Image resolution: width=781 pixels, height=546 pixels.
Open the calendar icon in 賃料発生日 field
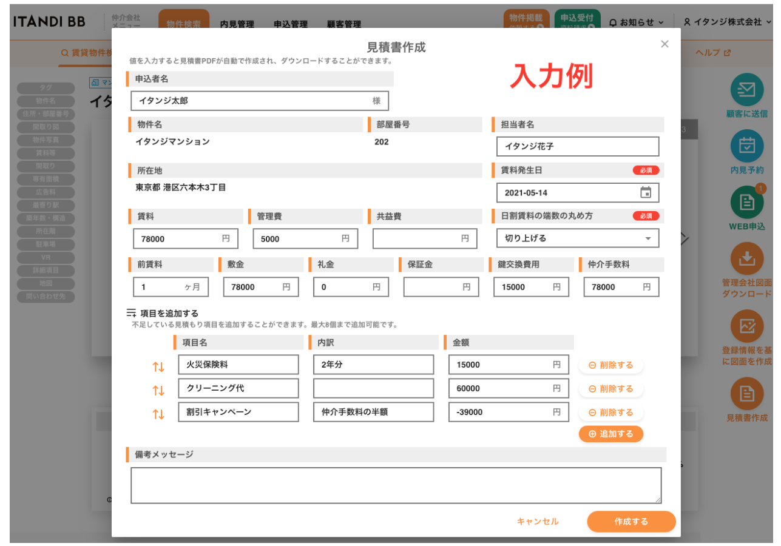[646, 192]
